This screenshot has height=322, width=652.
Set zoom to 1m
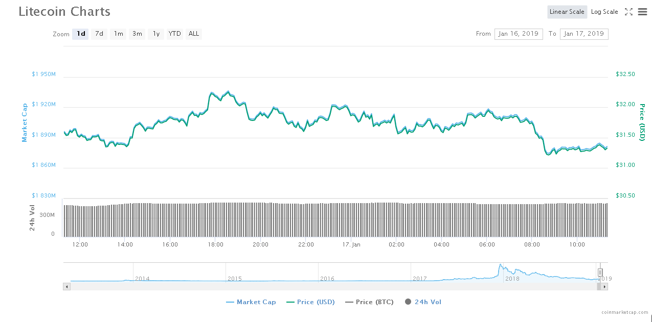coord(118,34)
